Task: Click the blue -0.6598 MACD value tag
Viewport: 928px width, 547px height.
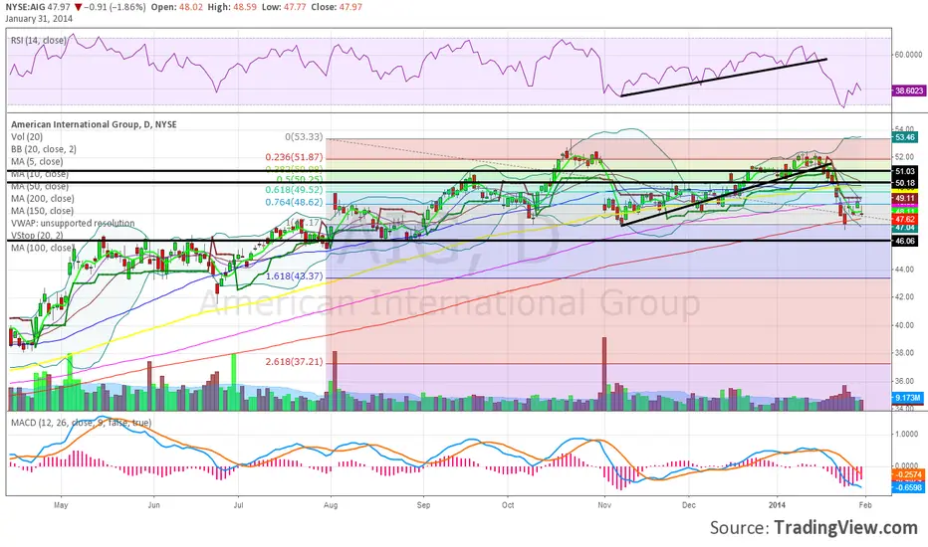Action: [908, 487]
